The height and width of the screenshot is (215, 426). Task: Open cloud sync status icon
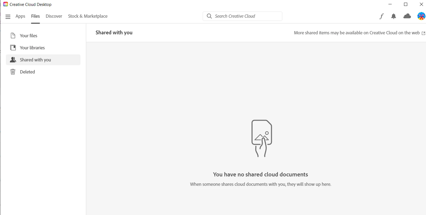pyautogui.click(x=407, y=16)
